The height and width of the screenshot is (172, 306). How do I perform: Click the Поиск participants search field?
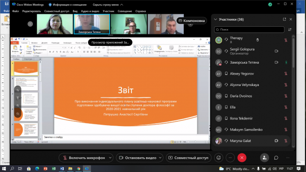pyautogui.click(x=249, y=30)
